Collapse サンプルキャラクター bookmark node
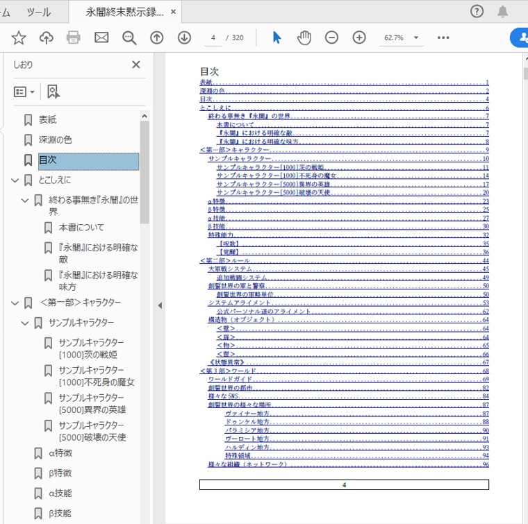This screenshot has height=524, width=528. pos(25,323)
